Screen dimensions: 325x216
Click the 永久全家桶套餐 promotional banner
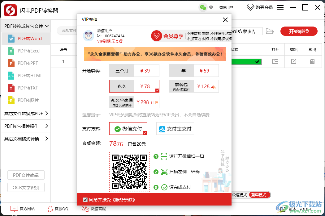pos(155,54)
